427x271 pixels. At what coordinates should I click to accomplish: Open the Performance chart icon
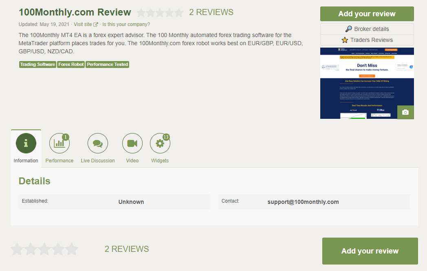pyautogui.click(x=59, y=143)
